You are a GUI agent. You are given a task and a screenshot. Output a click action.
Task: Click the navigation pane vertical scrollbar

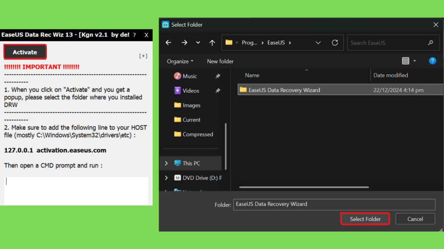(225, 146)
